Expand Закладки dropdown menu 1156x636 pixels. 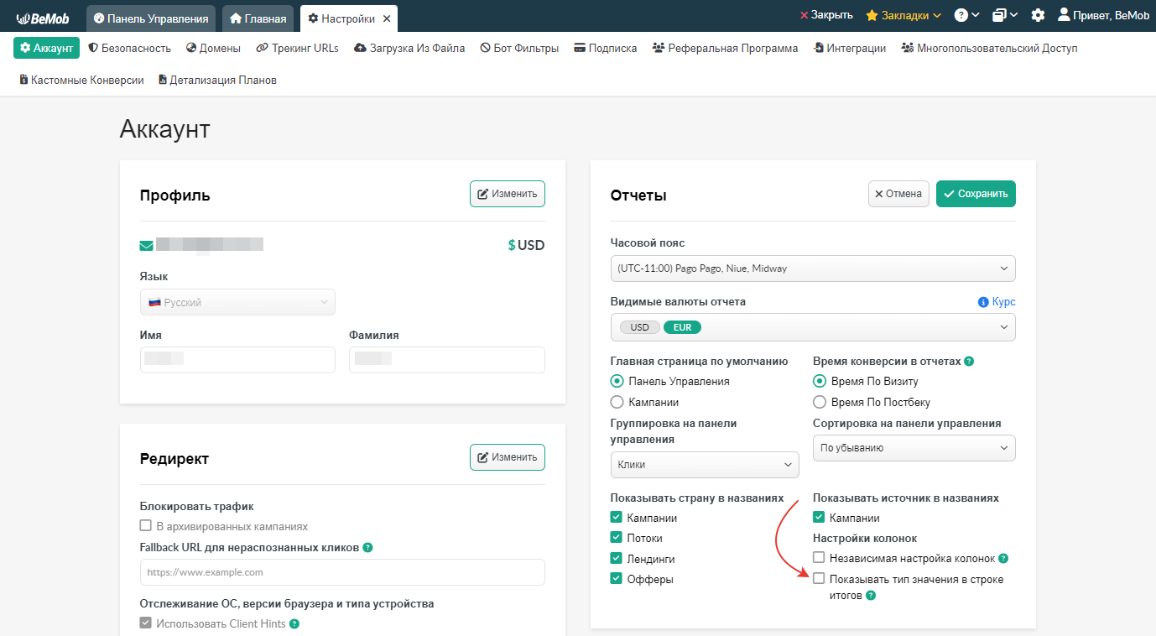coord(937,15)
